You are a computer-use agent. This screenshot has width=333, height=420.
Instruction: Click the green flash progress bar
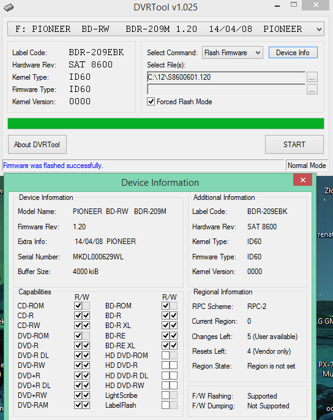click(x=166, y=123)
